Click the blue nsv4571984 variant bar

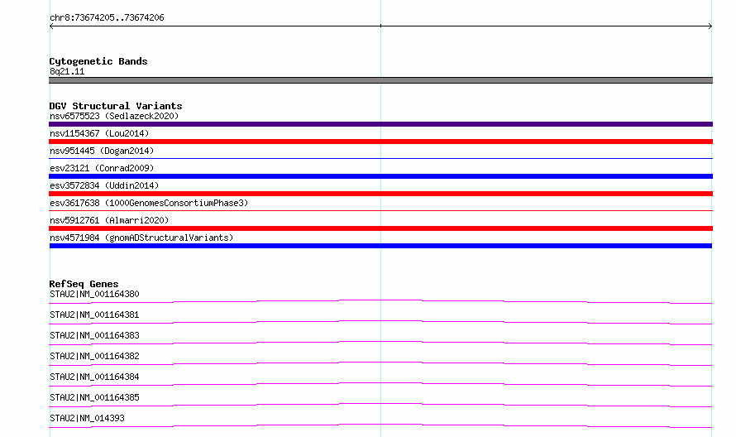380,246
